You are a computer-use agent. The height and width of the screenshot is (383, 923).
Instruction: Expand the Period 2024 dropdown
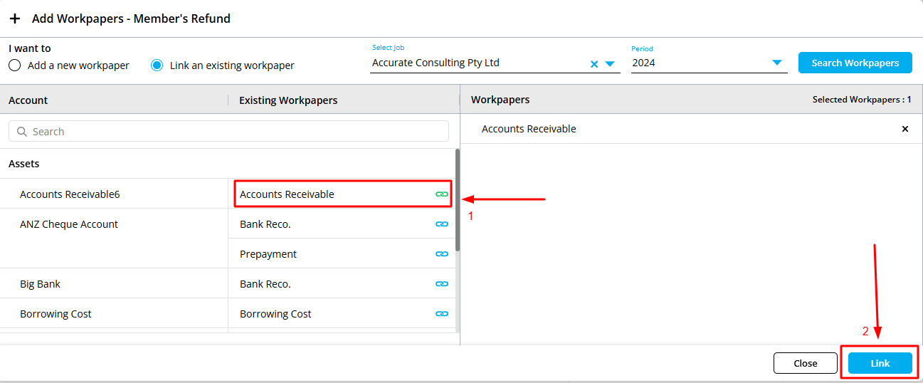point(777,63)
